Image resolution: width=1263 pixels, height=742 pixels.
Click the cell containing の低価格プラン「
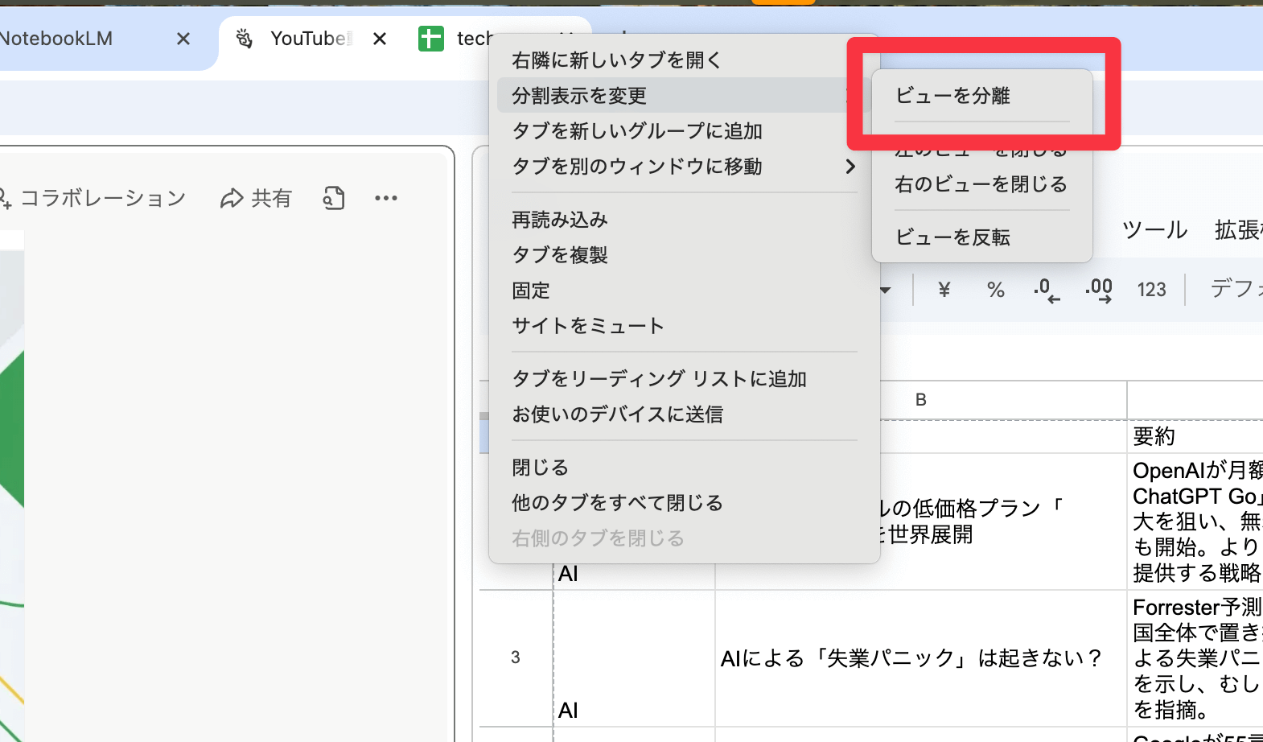coord(1003,521)
